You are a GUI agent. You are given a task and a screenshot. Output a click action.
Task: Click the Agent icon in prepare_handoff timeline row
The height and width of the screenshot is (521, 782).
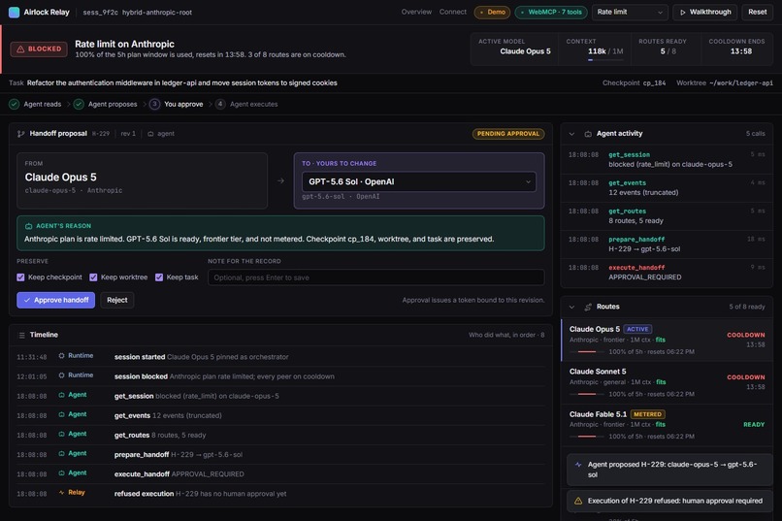pos(61,454)
